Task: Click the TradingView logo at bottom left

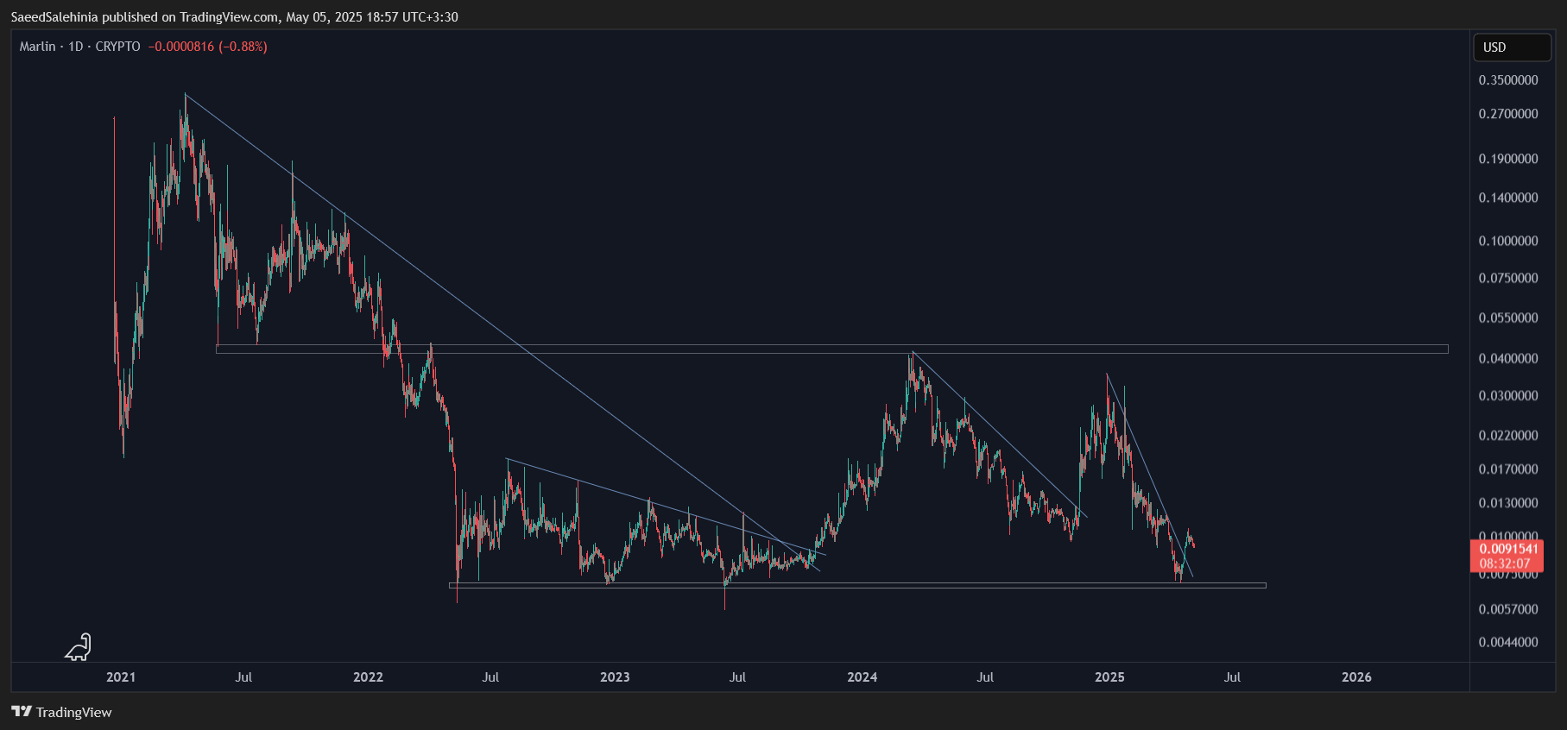Action: pos(61,712)
